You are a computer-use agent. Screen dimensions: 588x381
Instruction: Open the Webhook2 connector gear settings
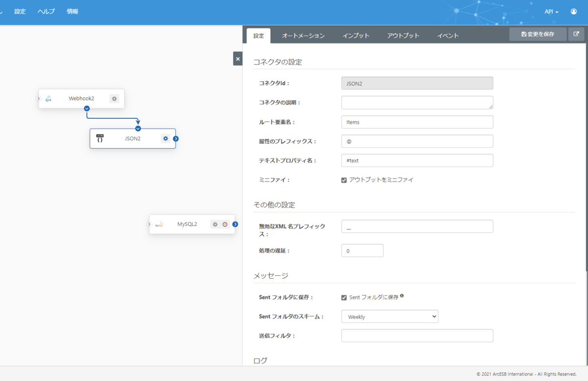tap(114, 99)
